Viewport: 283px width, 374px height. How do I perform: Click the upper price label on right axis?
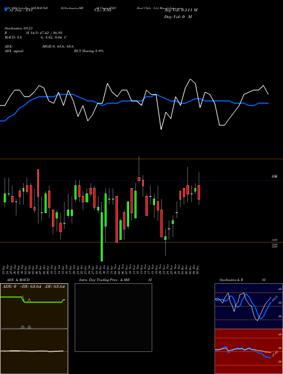pyautogui.click(x=275, y=176)
